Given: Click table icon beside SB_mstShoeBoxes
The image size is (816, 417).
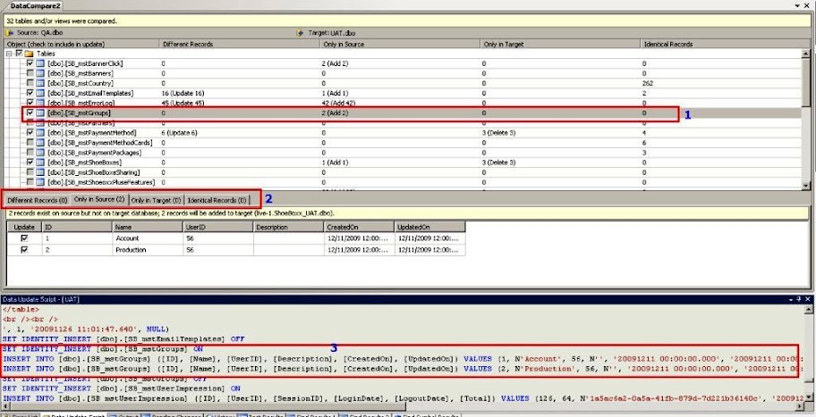Looking at the screenshot, I should tap(40, 163).
